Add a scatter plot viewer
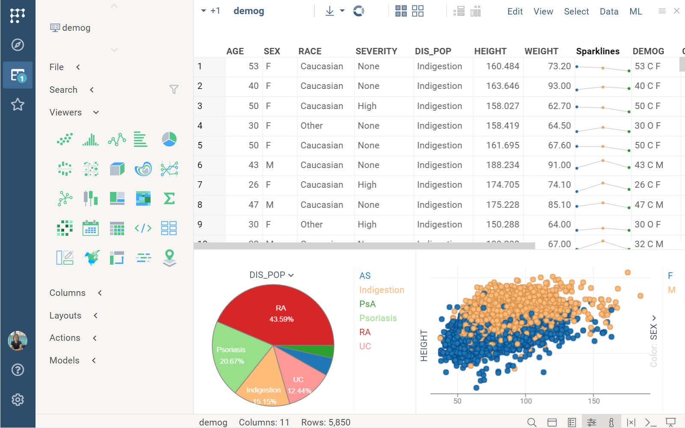The image size is (685, 428). [x=65, y=139]
